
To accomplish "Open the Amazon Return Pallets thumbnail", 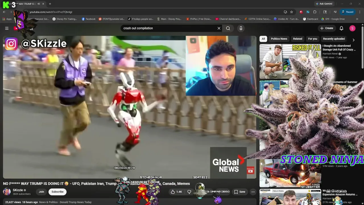I will click(x=290, y=197).
